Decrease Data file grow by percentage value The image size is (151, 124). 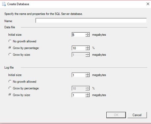pos(88,49)
